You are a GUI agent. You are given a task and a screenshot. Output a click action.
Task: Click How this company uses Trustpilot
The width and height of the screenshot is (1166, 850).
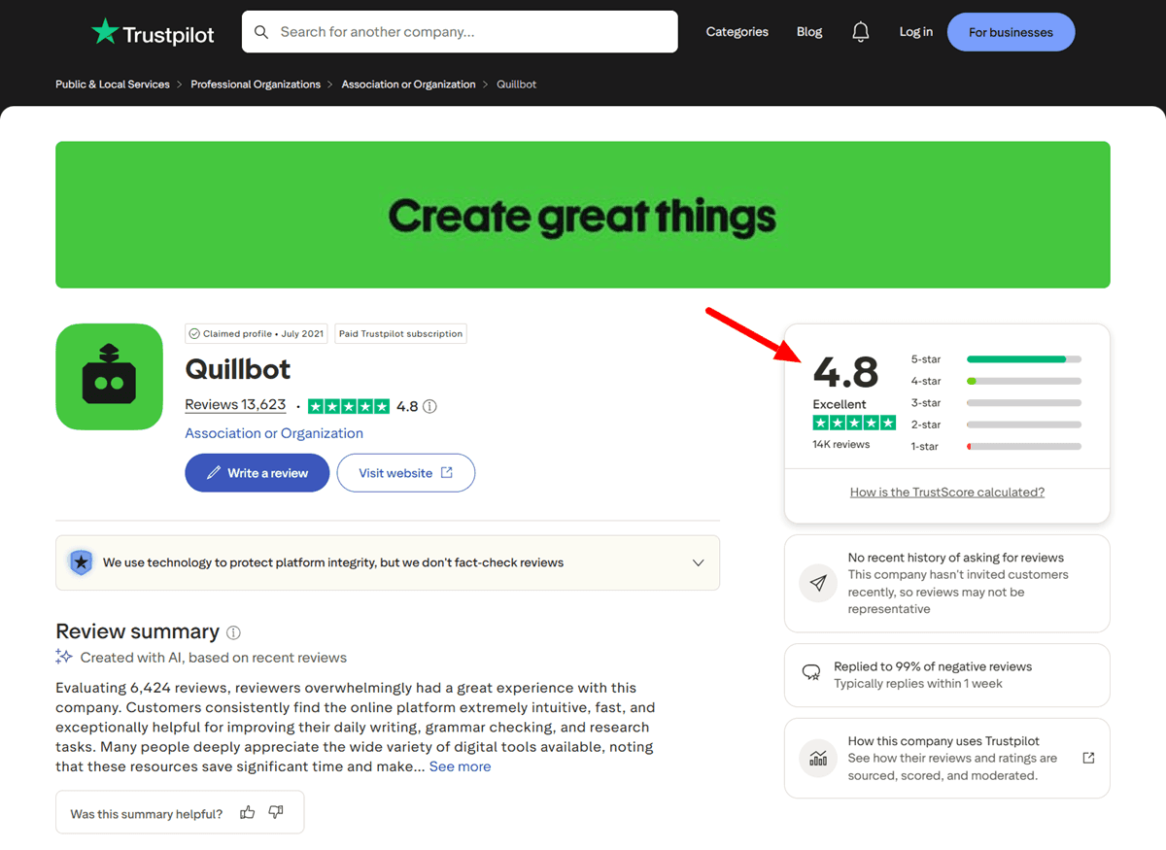point(943,740)
